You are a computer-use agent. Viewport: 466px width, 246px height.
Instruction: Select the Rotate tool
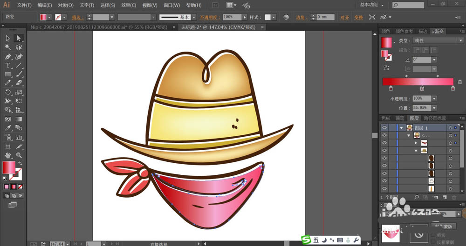(8, 92)
